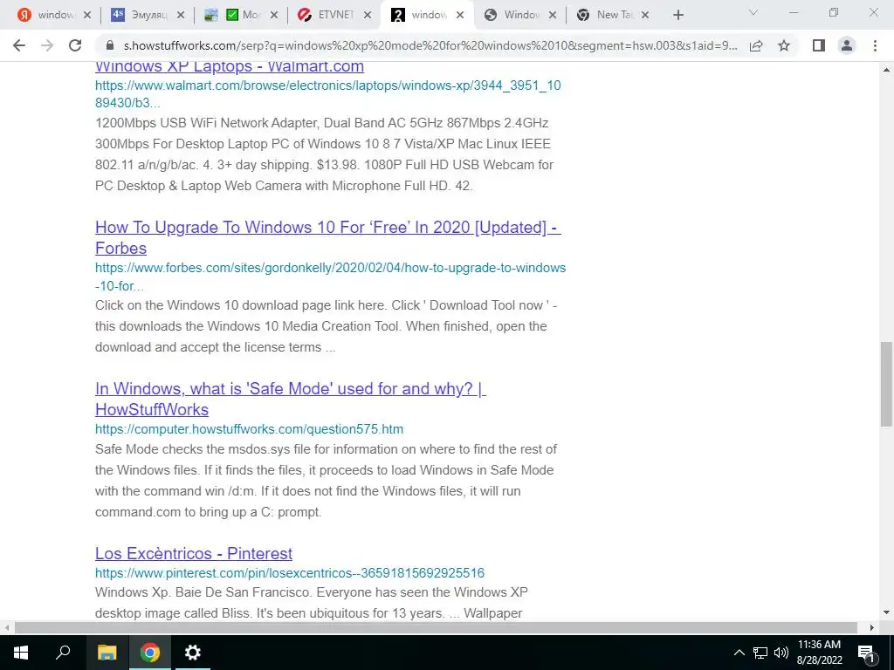Bookmark this page with the star icon
This screenshot has height=670, width=894.
(x=784, y=45)
